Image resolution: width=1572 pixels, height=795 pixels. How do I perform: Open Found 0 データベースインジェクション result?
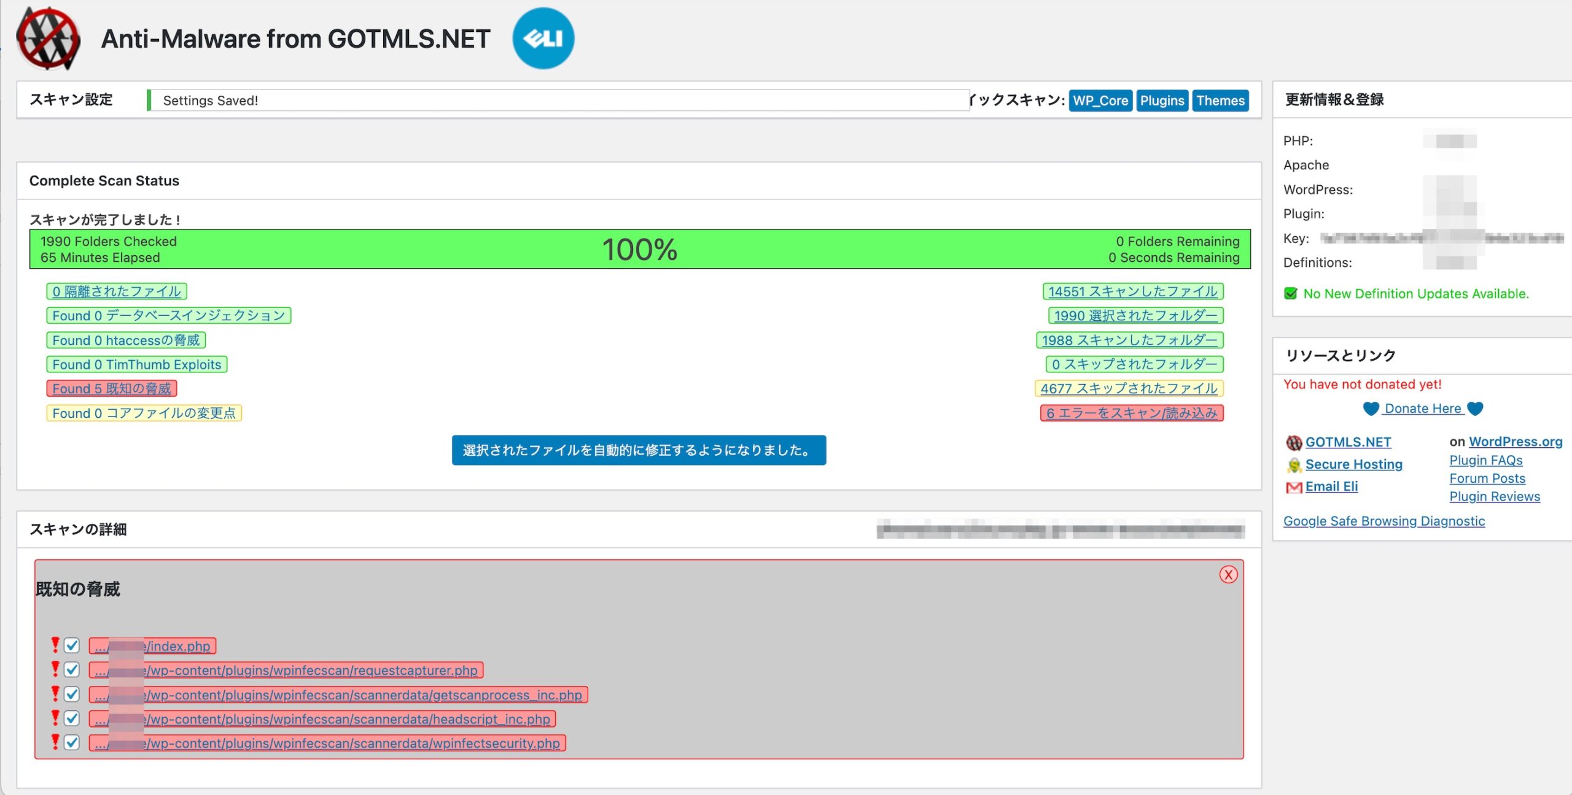[x=169, y=315]
